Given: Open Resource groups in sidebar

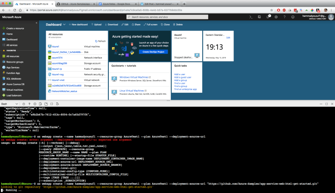Looking at the screenshot, I should coord(13,62).
